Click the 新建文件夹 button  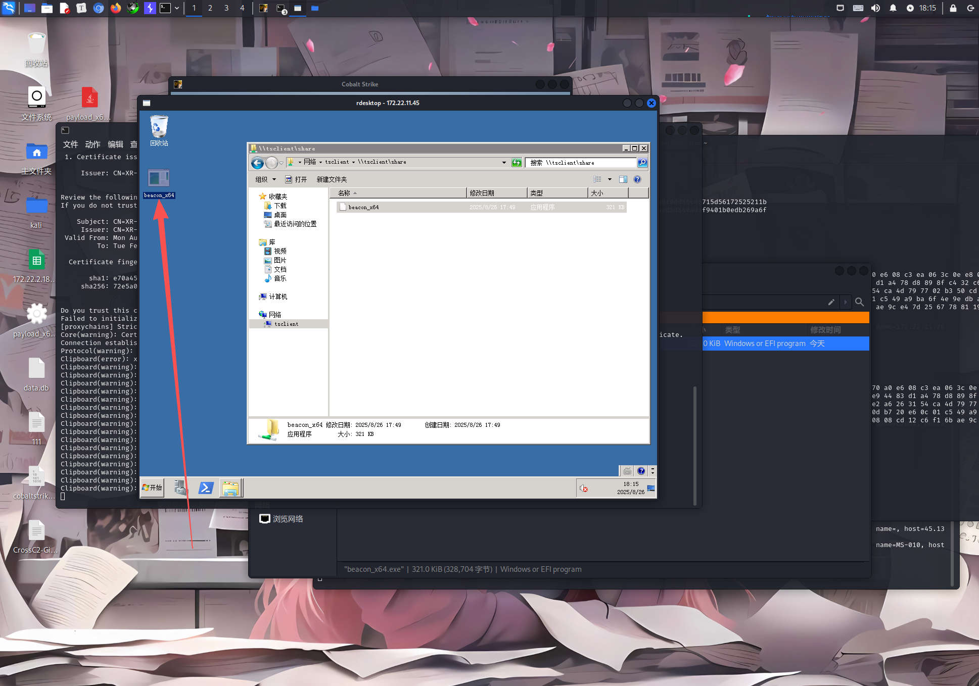pos(332,179)
